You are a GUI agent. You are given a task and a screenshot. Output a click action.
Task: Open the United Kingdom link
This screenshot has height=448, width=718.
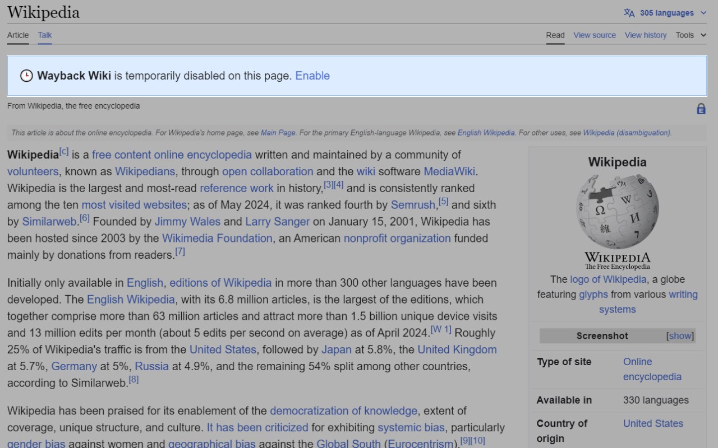click(x=457, y=350)
